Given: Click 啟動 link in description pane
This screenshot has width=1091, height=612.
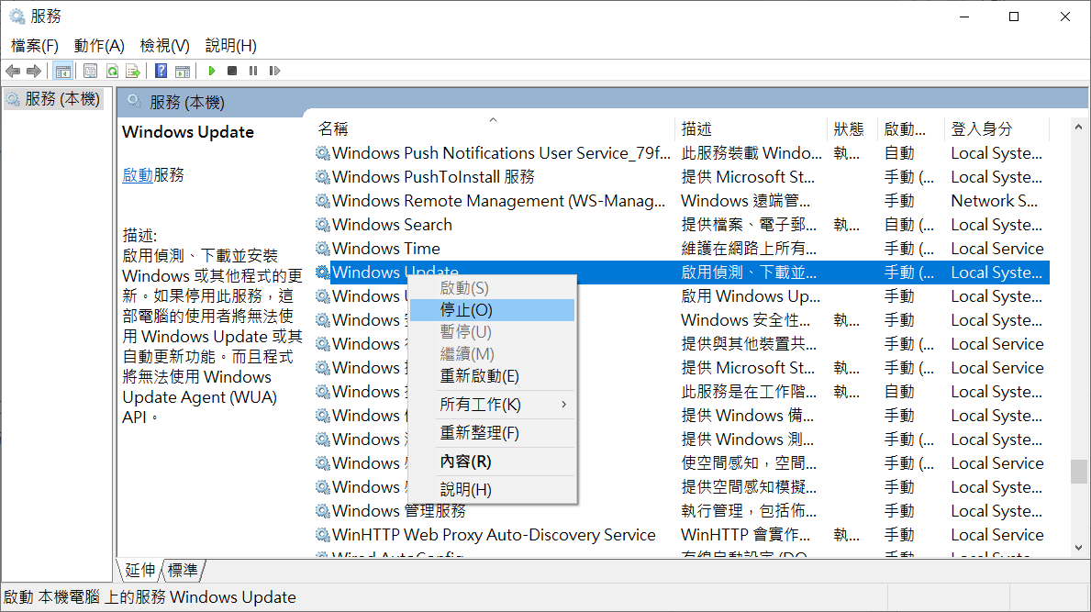Looking at the screenshot, I should [x=137, y=175].
